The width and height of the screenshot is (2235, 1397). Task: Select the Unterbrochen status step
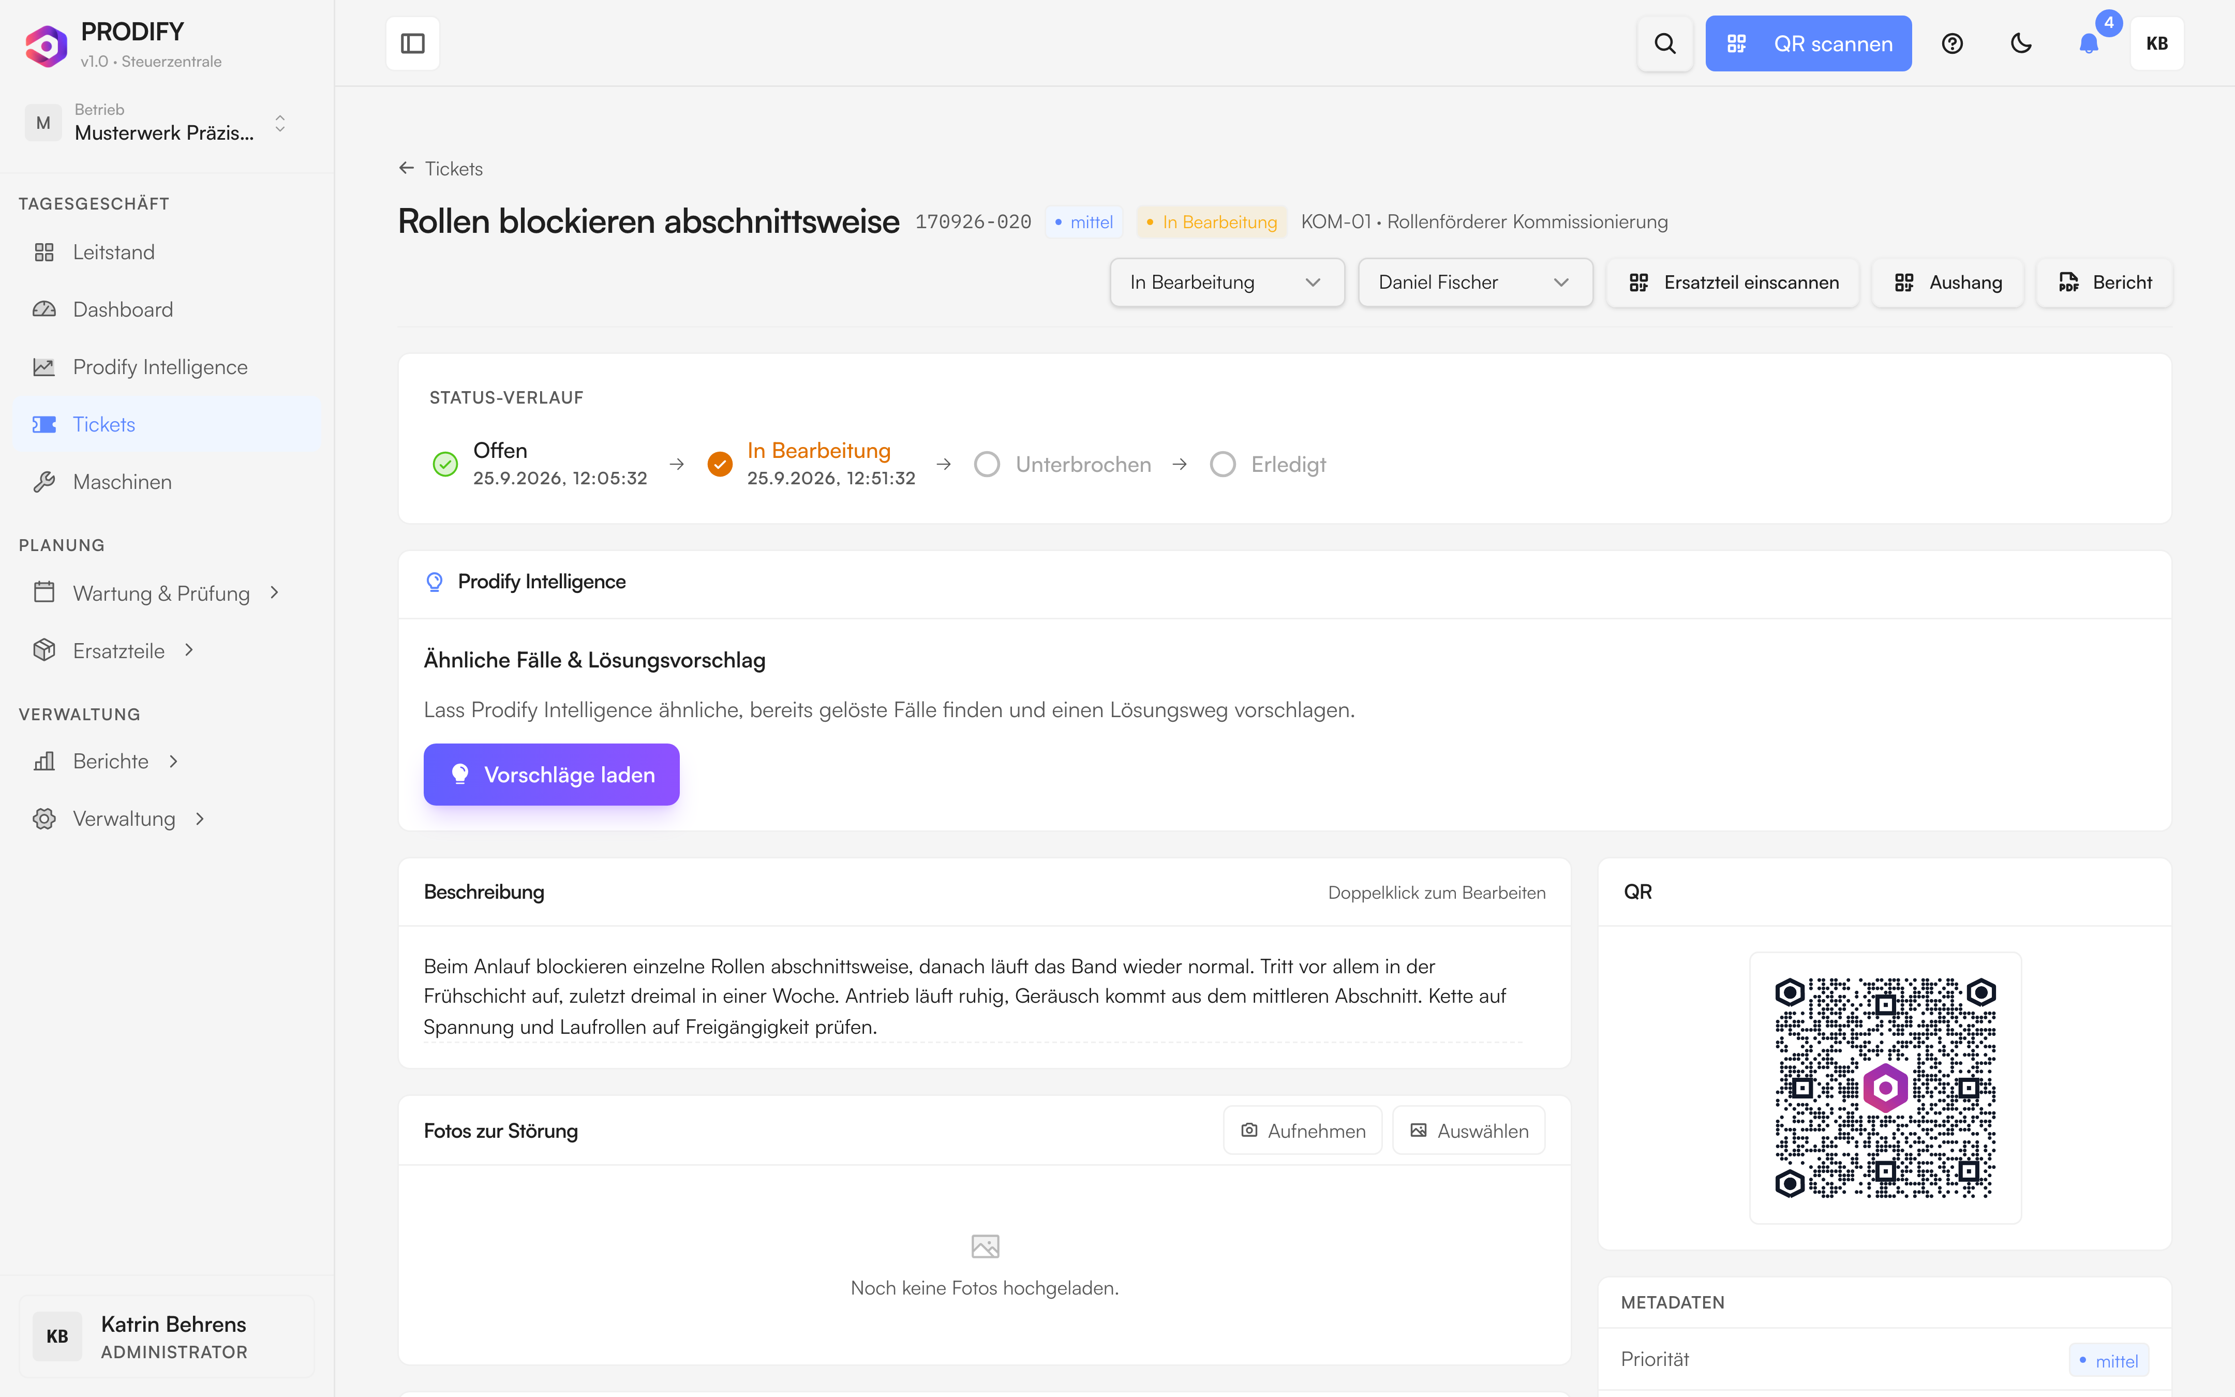point(1063,464)
